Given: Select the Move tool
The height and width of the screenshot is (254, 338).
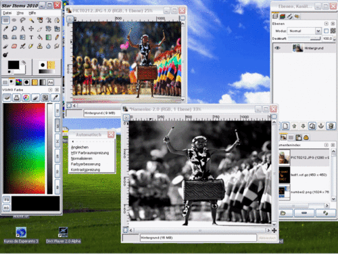Looking at the screenshot, I should point(31,28).
